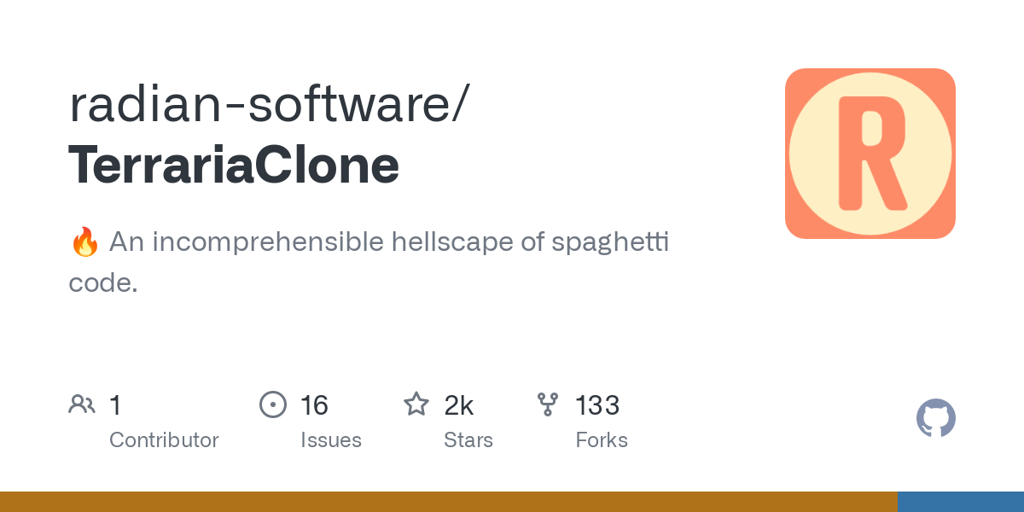The height and width of the screenshot is (512, 1024).
Task: Click the "Forks" label
Action: point(602,440)
